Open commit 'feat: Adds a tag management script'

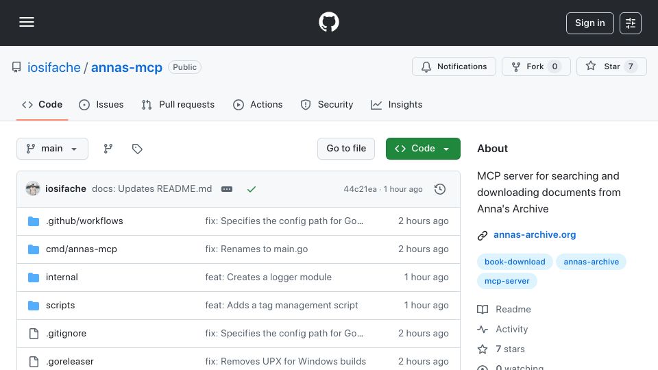282,306
